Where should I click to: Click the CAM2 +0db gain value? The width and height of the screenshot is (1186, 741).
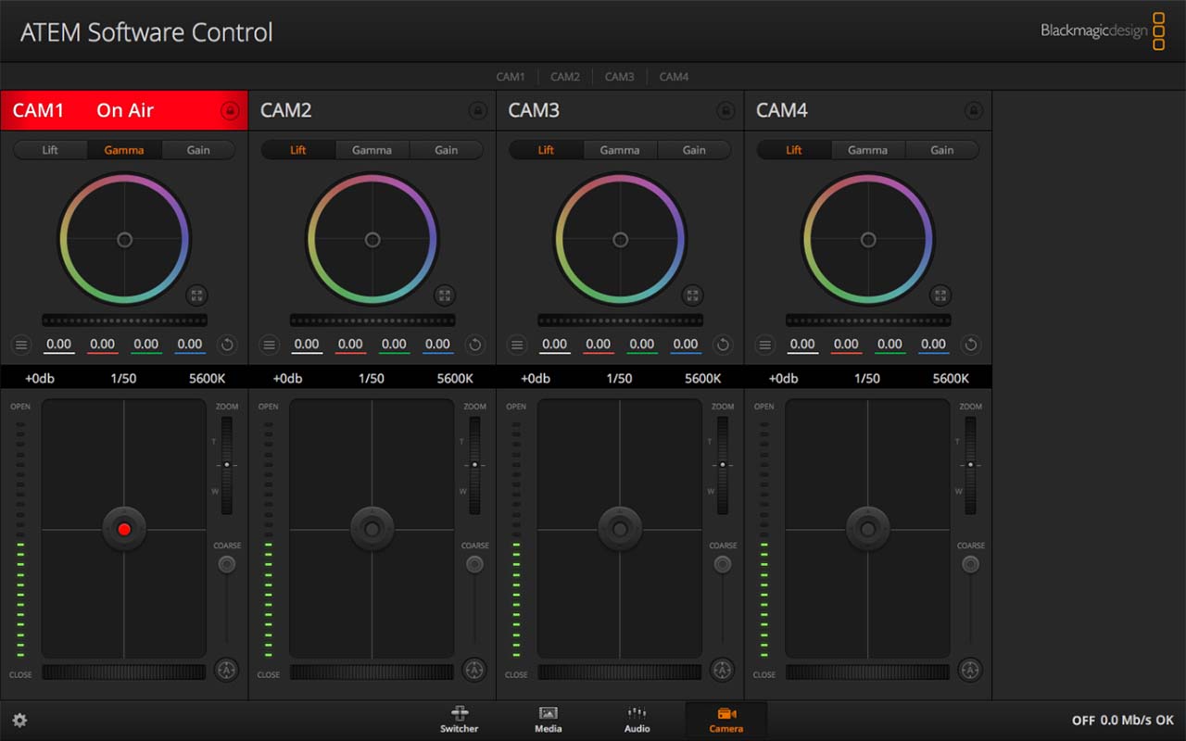click(x=287, y=378)
